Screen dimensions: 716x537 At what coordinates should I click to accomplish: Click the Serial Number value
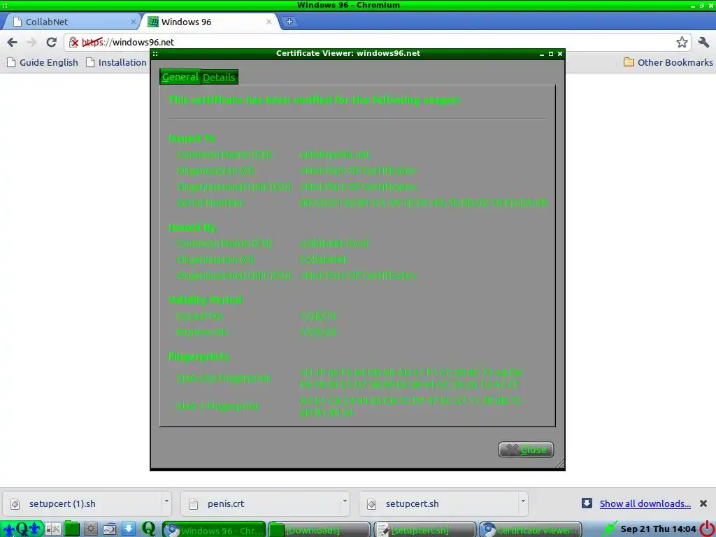(423, 203)
